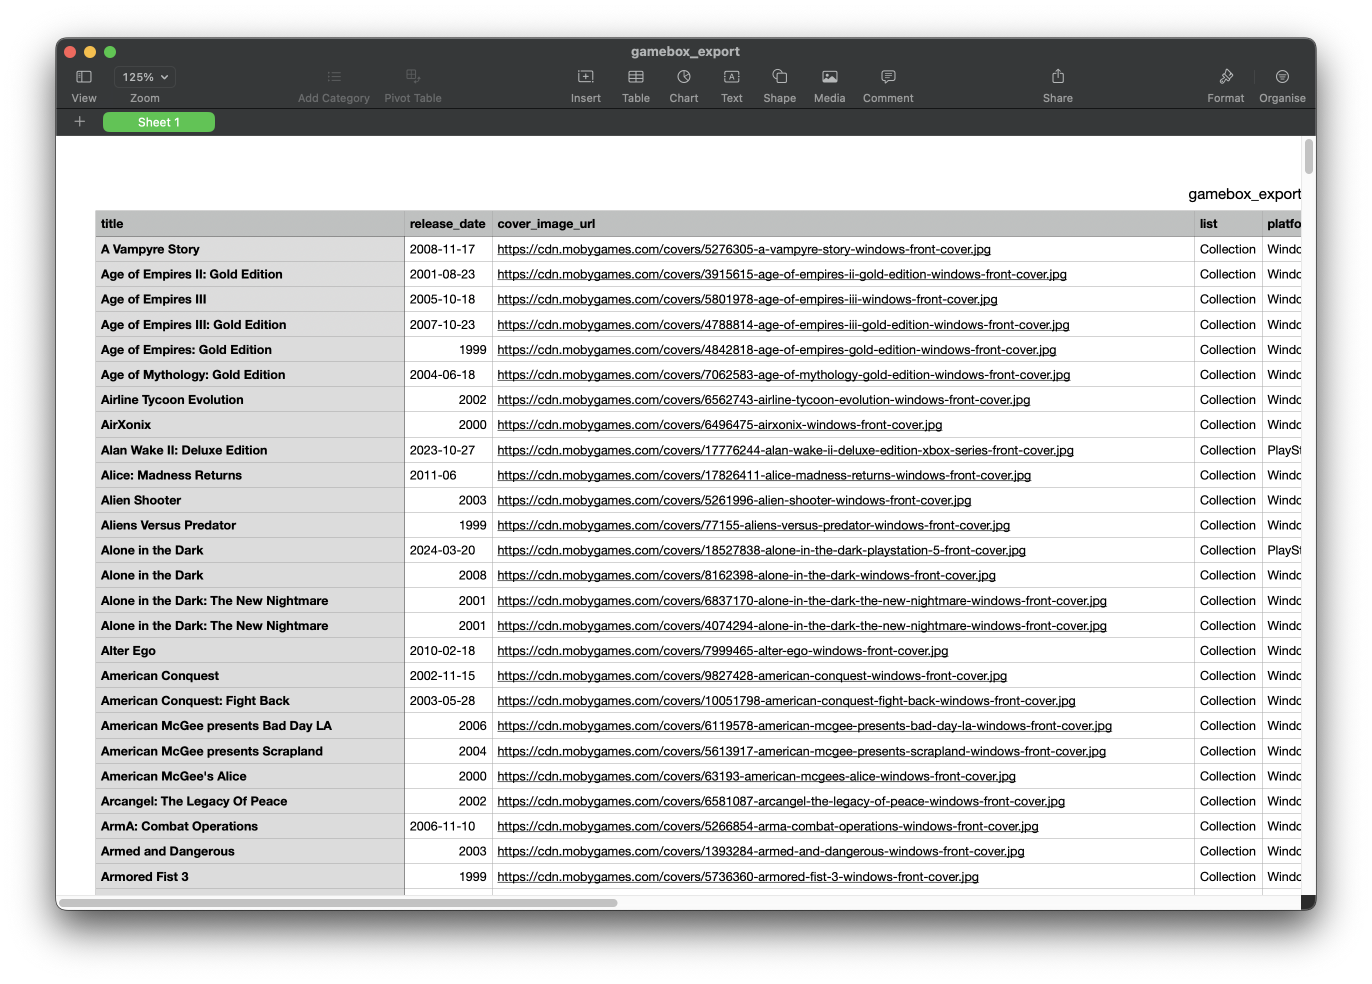Share the gamebox_export spreadsheet
The width and height of the screenshot is (1372, 984).
[x=1057, y=77]
